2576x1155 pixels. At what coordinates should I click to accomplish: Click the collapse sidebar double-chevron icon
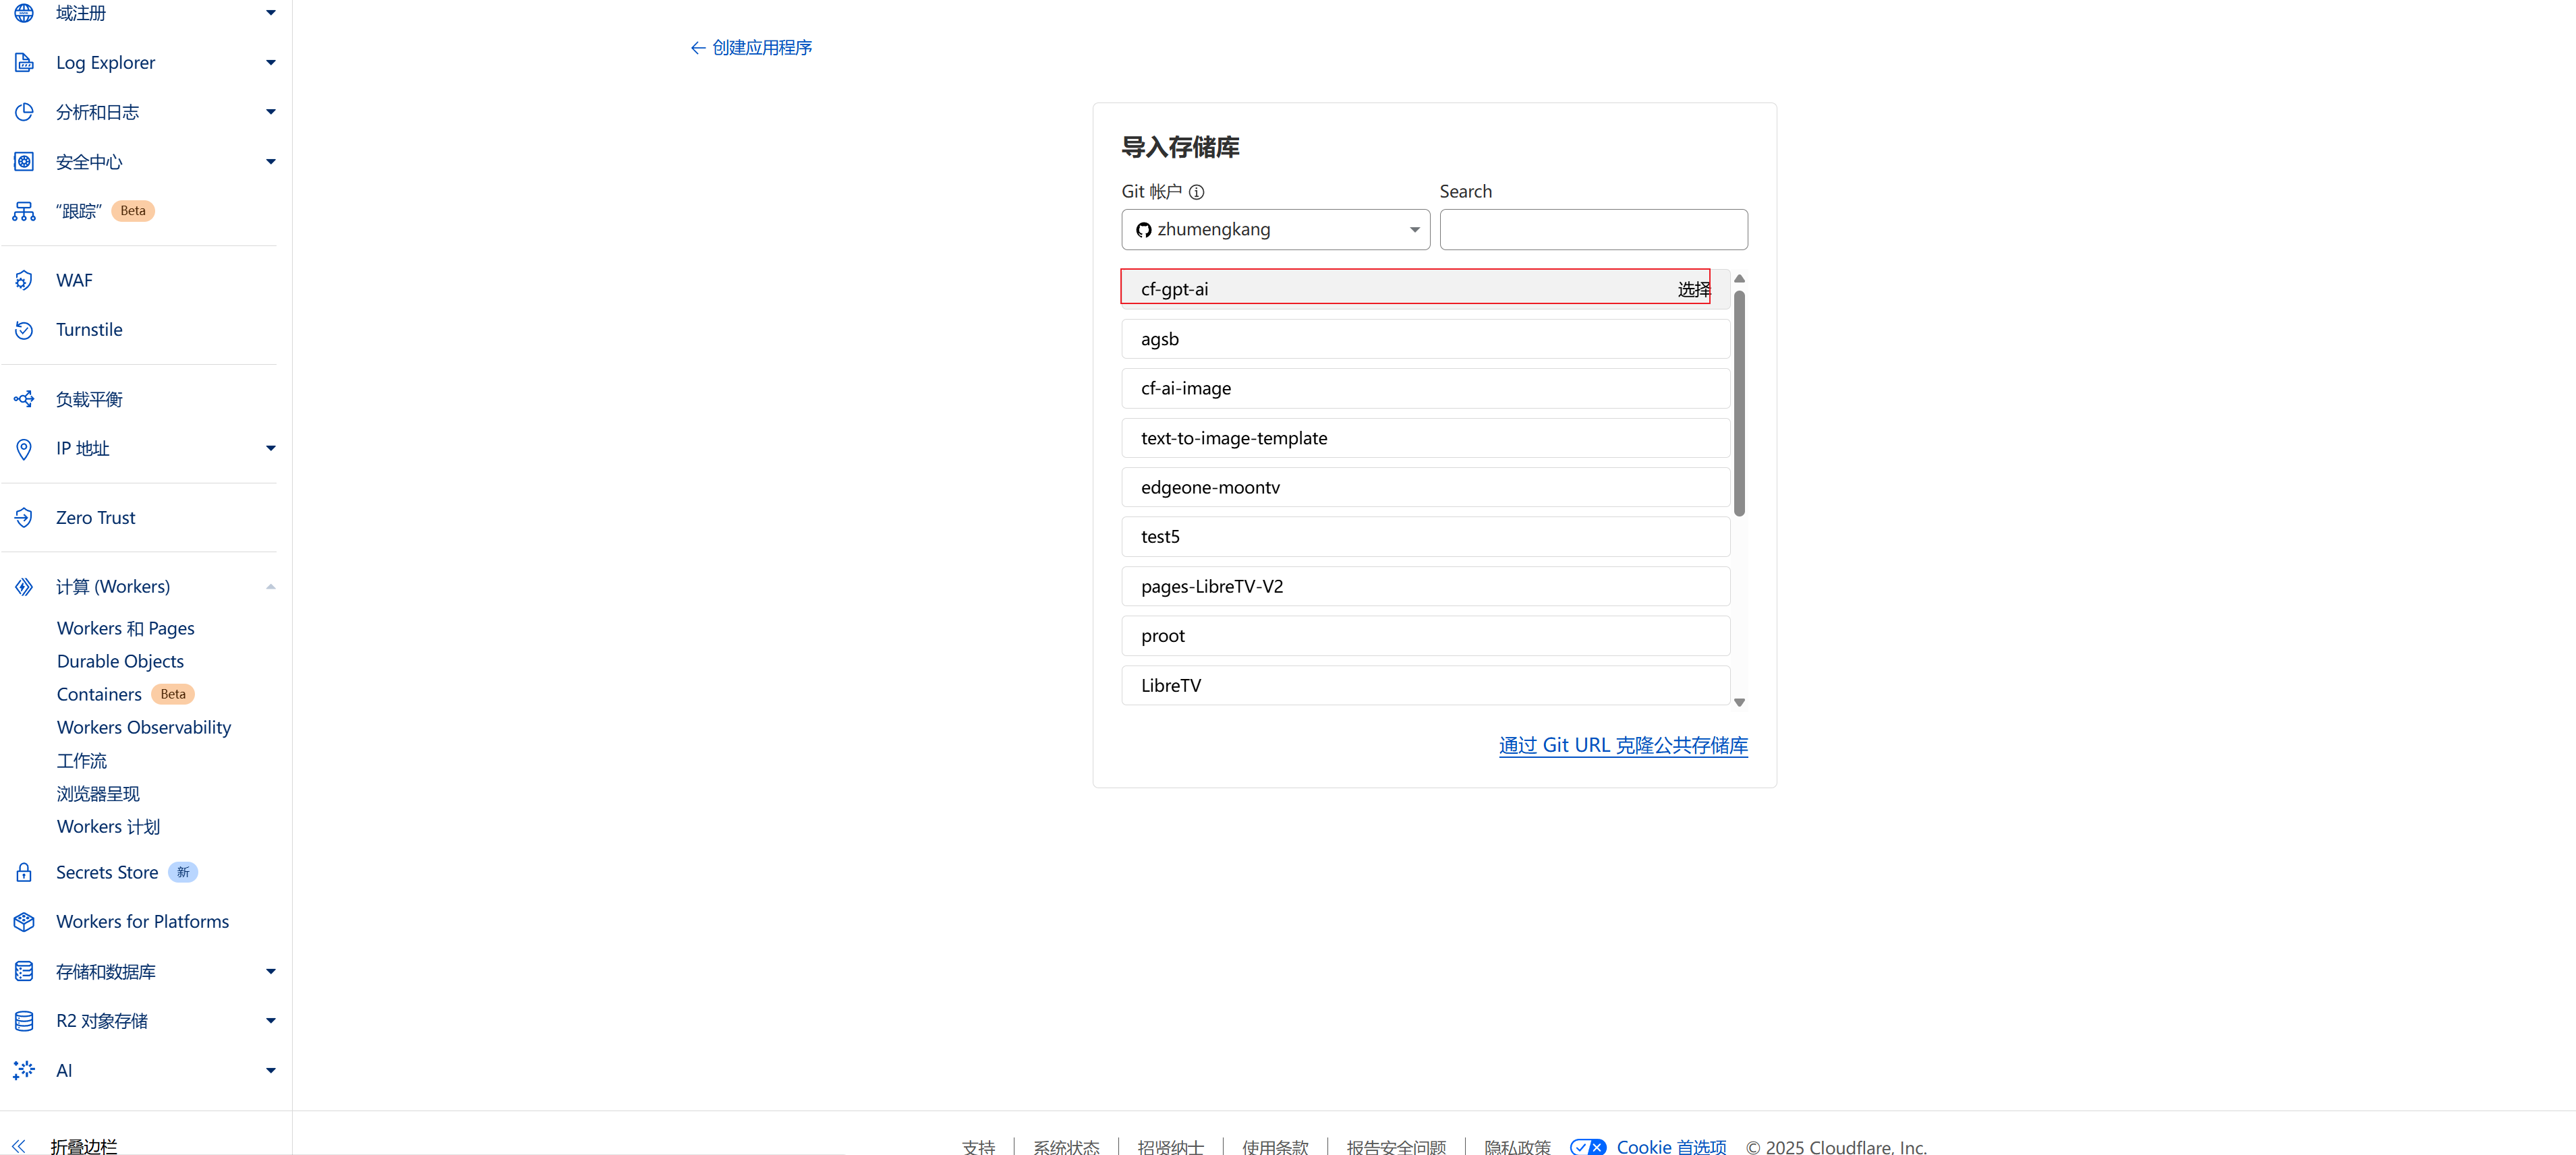click(x=19, y=1146)
